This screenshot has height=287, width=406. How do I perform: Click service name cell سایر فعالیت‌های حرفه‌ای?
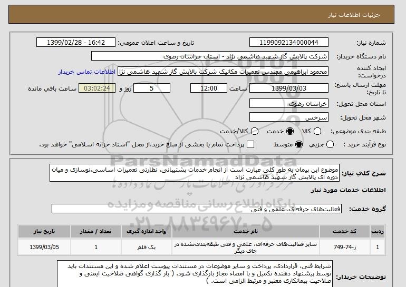coord(246,247)
